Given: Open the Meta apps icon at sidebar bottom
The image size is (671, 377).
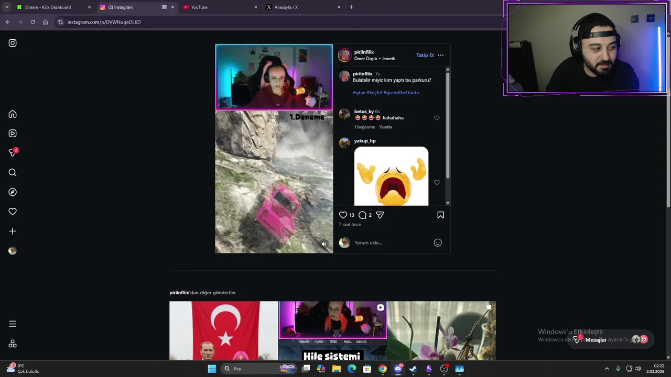Looking at the screenshot, I should tap(13, 343).
